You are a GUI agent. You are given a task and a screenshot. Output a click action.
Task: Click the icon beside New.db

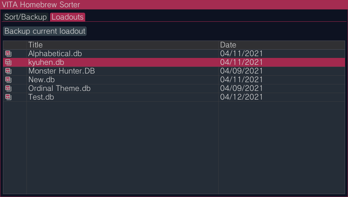pyautogui.click(x=8, y=80)
